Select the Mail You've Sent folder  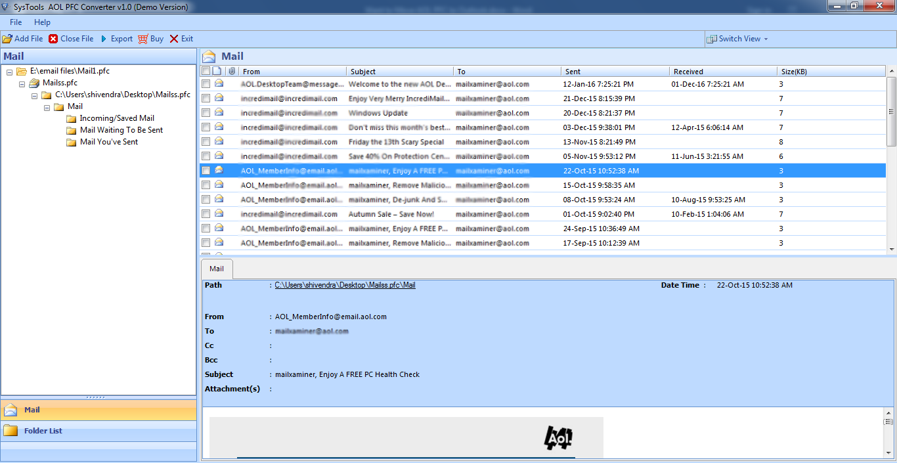(x=109, y=142)
